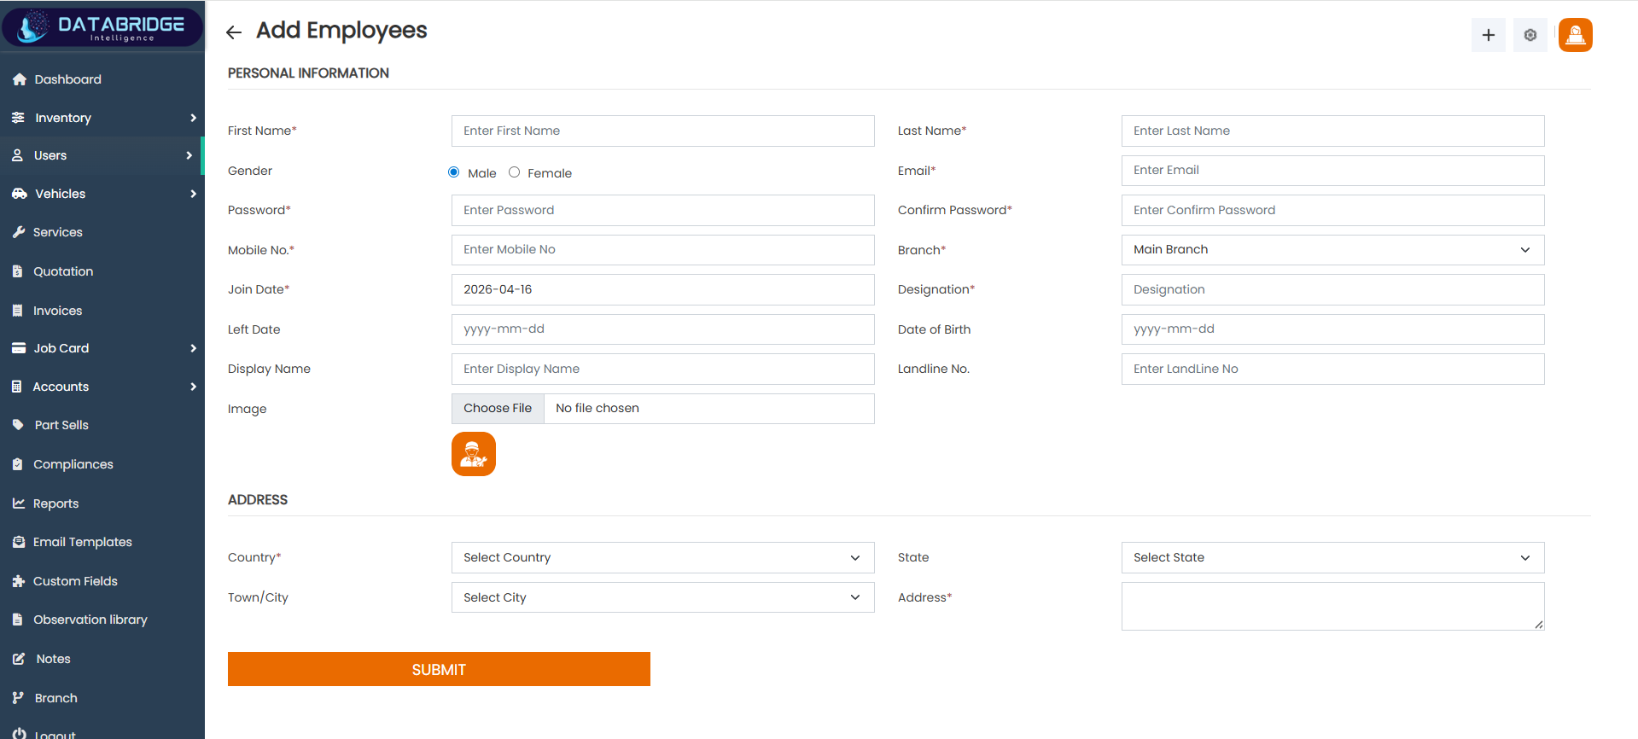Click the Users person icon
The height and width of the screenshot is (739, 1638).
(17, 155)
